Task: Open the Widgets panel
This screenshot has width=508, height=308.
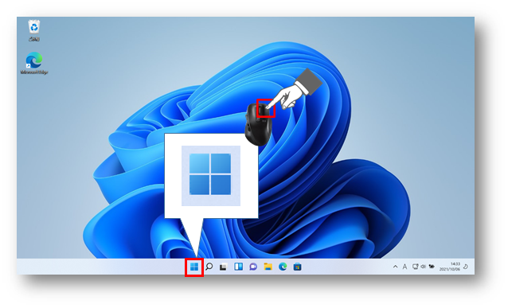Action: (x=238, y=267)
